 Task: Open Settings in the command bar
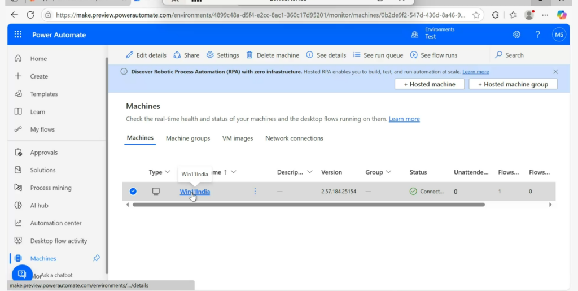[x=222, y=55]
